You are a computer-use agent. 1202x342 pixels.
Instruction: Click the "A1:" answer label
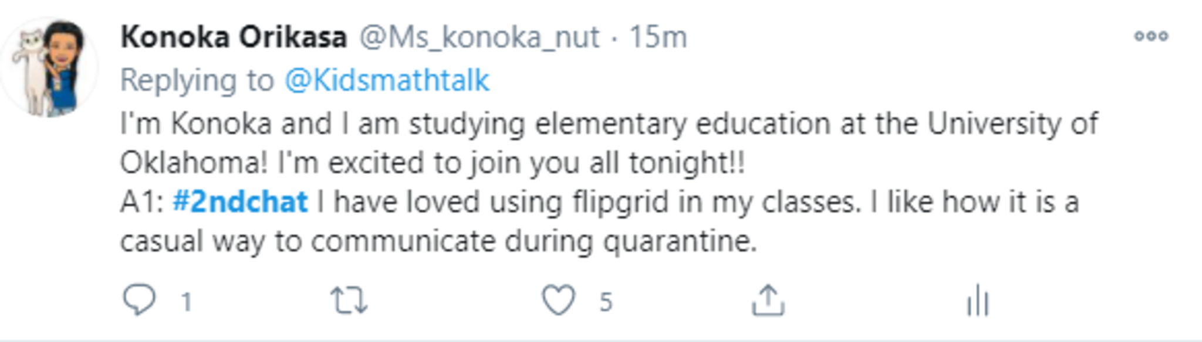coord(141,203)
